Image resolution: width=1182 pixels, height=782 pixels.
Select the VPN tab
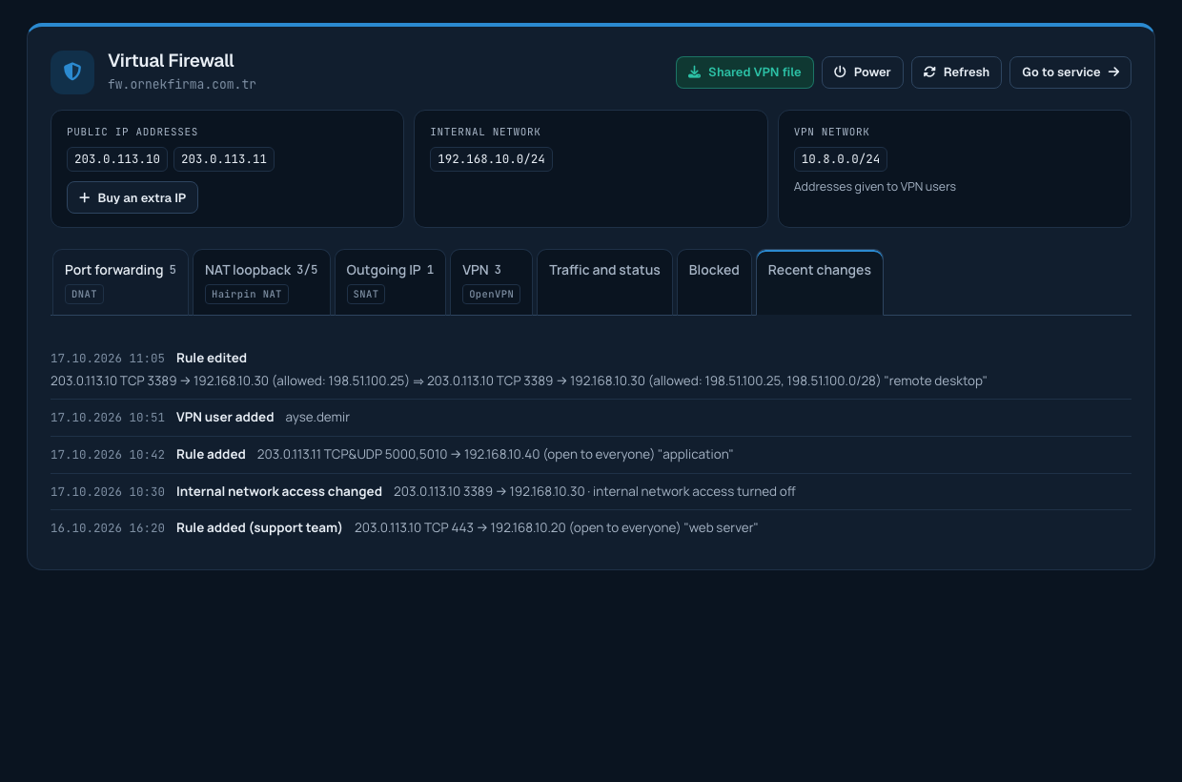coord(491,282)
